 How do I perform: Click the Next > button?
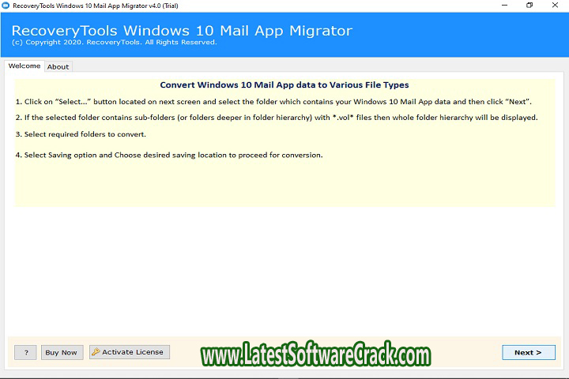coord(529,352)
